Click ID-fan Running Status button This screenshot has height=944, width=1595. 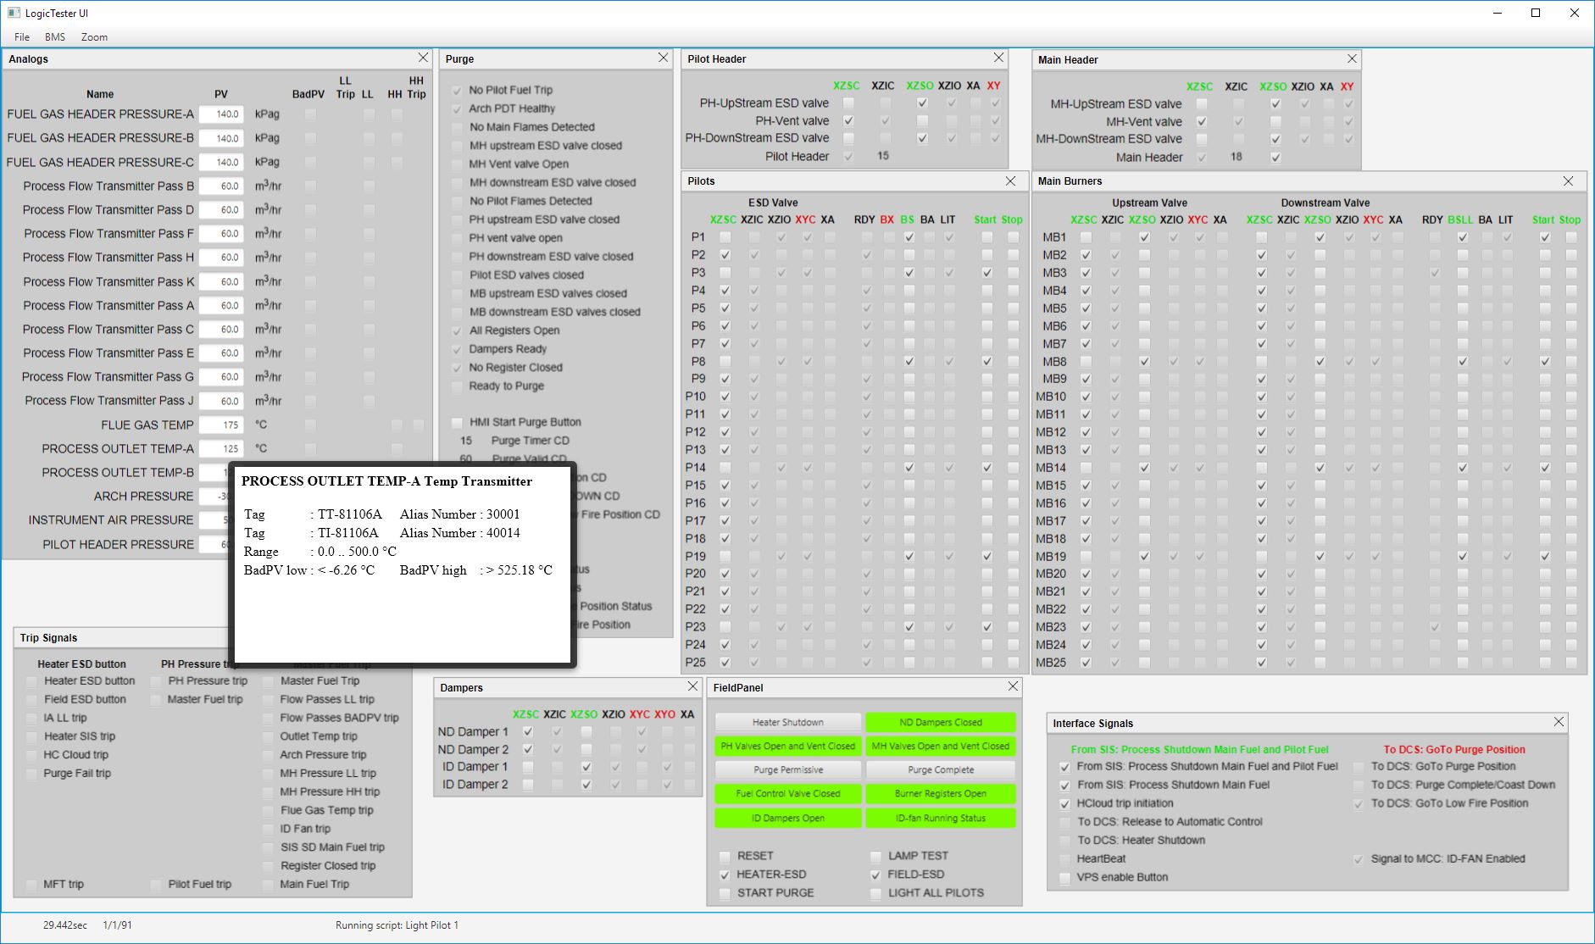941,818
